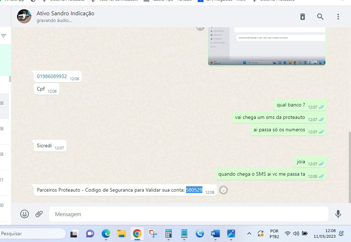Image resolution: width=351 pixels, height=242 pixels.
Task: Click the trash icon in chat header
Action: (303, 17)
